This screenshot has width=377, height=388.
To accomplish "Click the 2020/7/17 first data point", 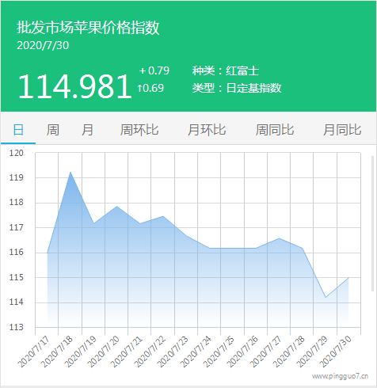I will tap(48, 253).
